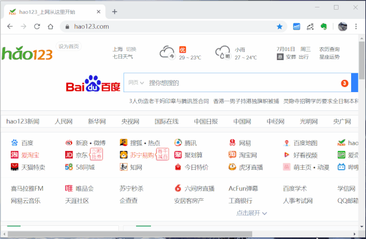366x239 pixels.
Task: Open the green Evernote elephant extension
Action: click(x=324, y=26)
